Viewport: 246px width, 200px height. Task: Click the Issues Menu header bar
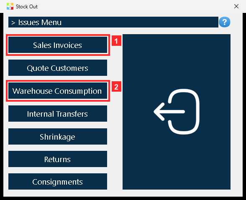pos(113,22)
